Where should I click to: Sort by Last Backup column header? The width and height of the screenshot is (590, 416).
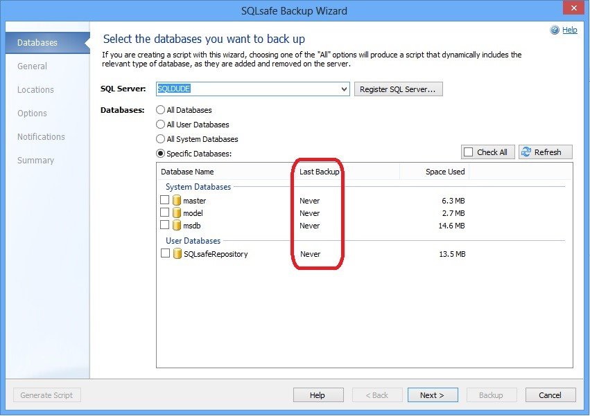pos(319,172)
